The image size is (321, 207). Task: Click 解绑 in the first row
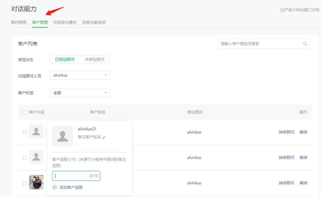(x=303, y=132)
